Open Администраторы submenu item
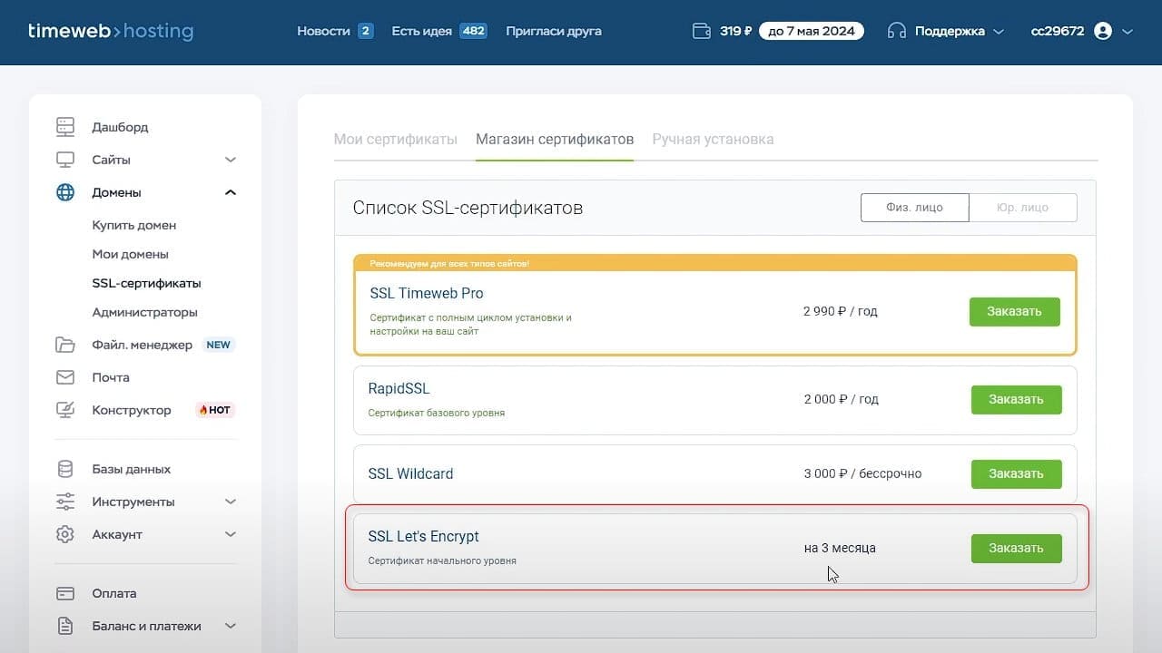The height and width of the screenshot is (653, 1162). (144, 312)
